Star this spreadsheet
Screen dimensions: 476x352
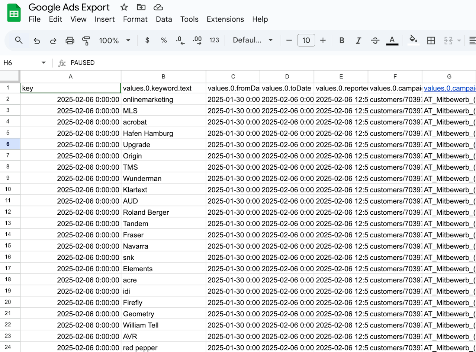click(x=124, y=7)
